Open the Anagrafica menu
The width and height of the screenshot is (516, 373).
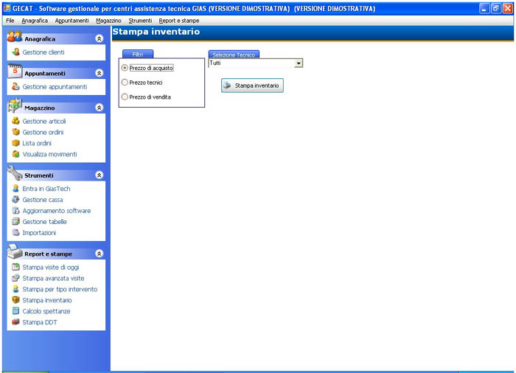click(35, 21)
